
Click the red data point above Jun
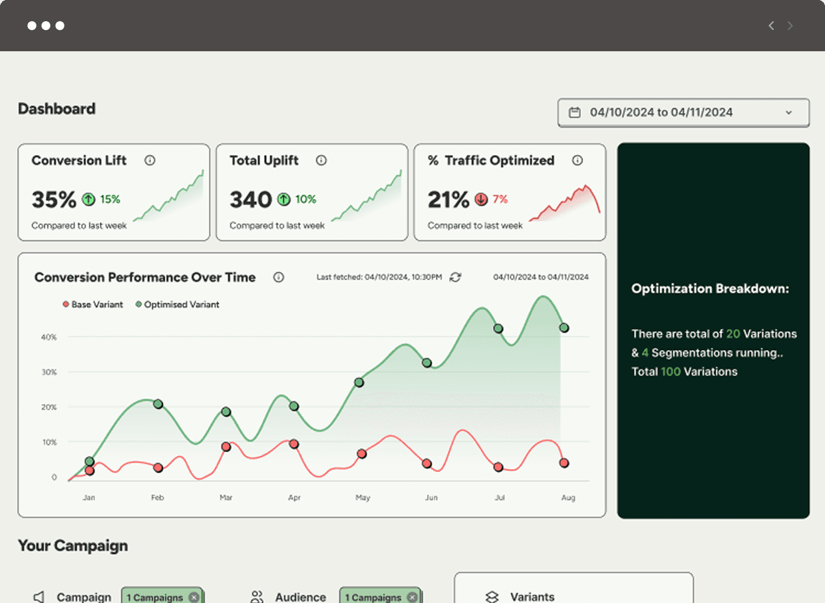click(x=426, y=464)
